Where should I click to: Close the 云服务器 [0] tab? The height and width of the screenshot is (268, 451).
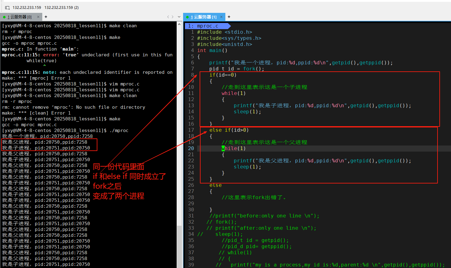click(x=38, y=17)
